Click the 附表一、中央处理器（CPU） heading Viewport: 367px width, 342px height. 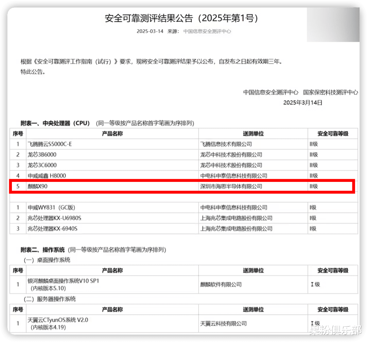pyautogui.click(x=55, y=123)
